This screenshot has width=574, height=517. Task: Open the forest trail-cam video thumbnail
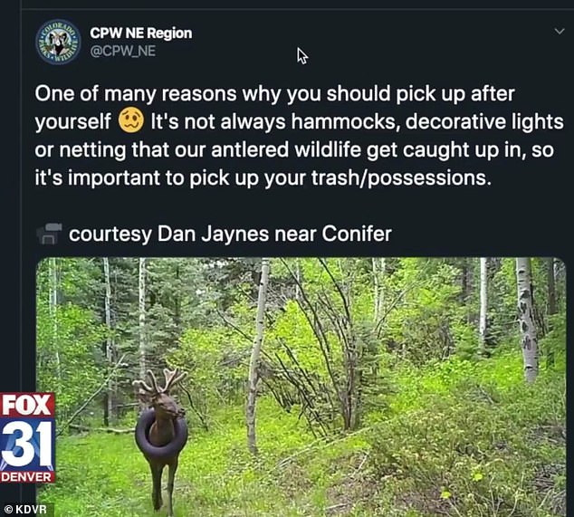(x=301, y=387)
